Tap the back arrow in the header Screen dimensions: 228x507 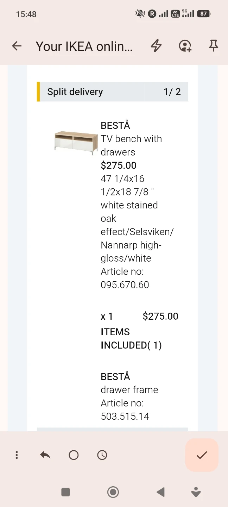tap(17, 46)
